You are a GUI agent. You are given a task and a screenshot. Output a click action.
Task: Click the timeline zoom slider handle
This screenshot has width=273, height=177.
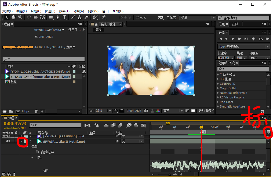(170, 174)
